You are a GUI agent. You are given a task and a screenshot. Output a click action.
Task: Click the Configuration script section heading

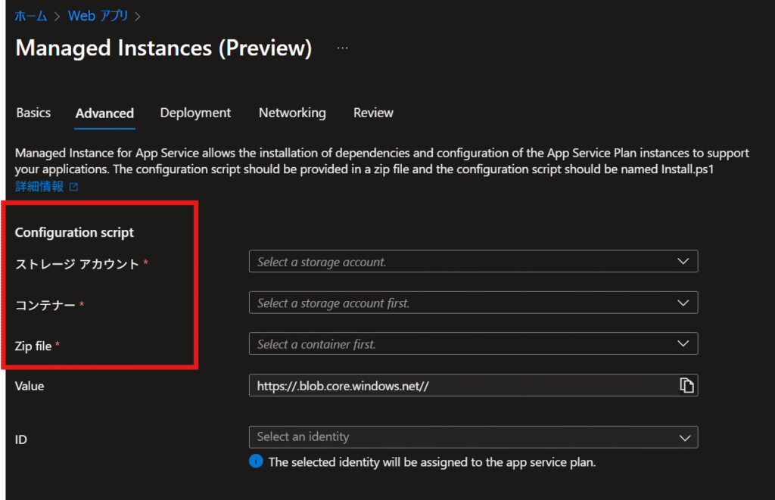coord(74,232)
